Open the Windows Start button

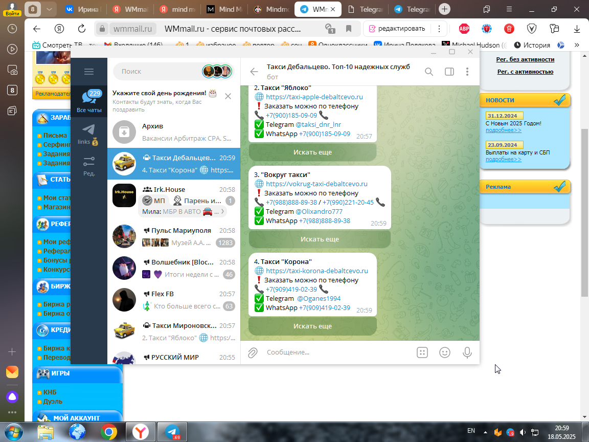(x=13, y=432)
